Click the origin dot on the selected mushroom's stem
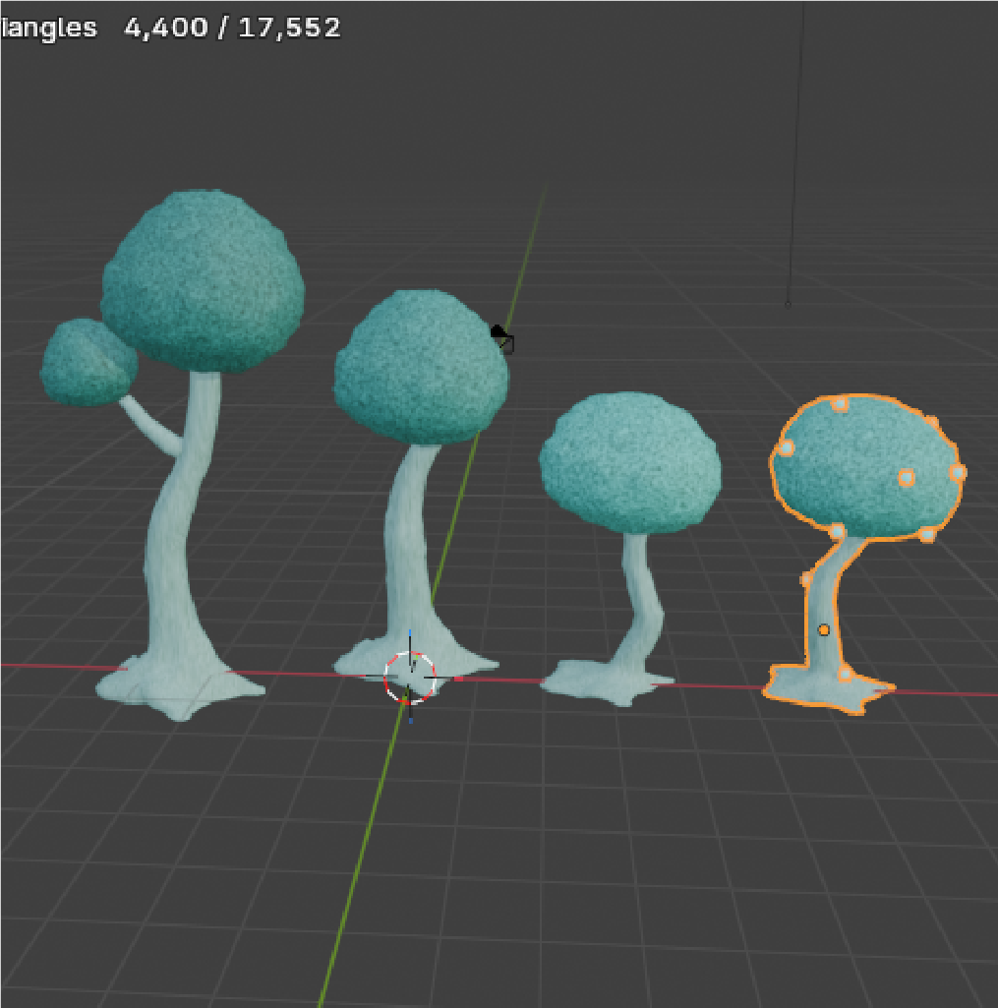Viewport: 998px width, 1008px height. (x=824, y=629)
